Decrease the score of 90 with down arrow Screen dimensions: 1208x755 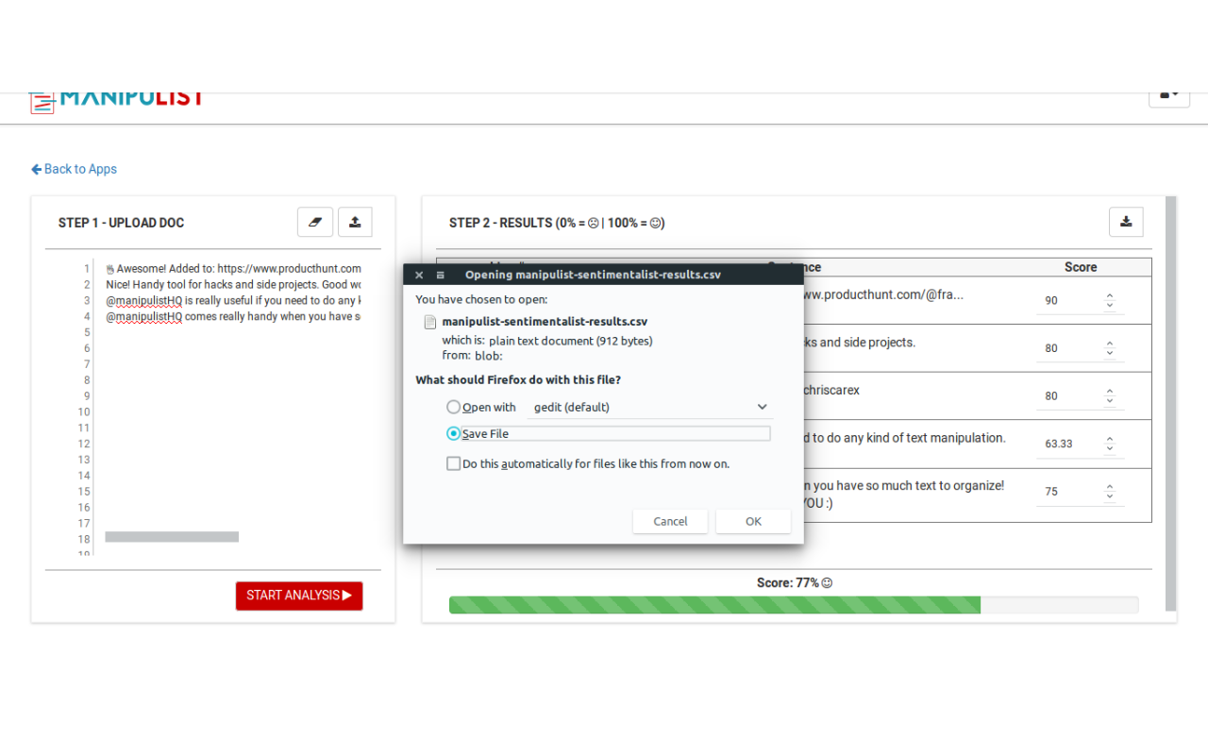[1110, 305]
